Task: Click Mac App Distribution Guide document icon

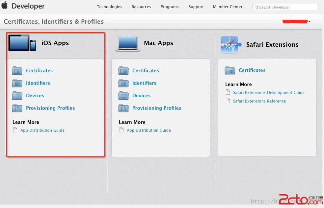Action: point(121,130)
